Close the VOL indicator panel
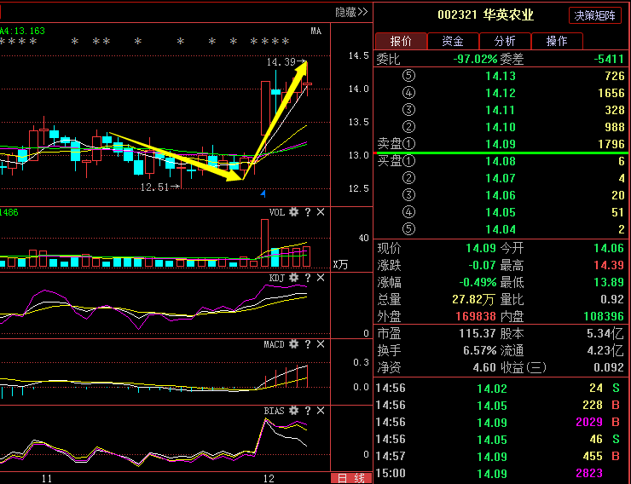This screenshot has width=631, height=484. click(x=321, y=212)
